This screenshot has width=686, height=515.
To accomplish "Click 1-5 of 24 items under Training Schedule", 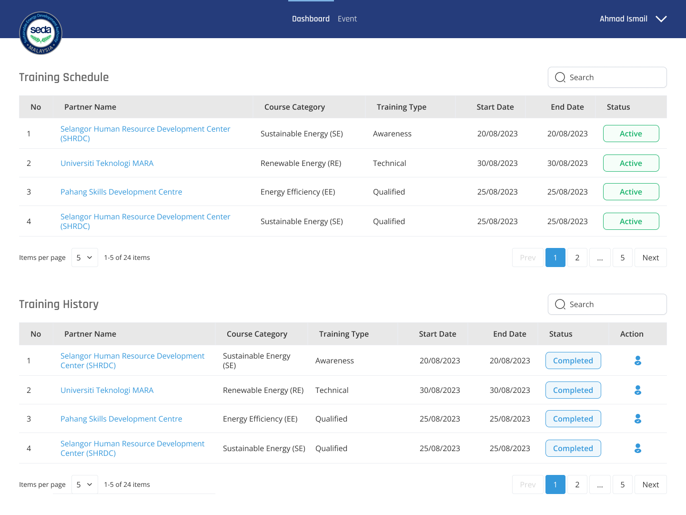I will pos(127,257).
